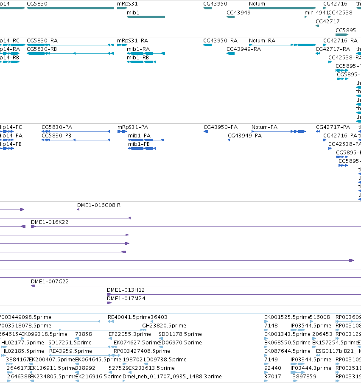The width and height of the screenshot is (361, 383).
Task: Select the Hip14-PB protein label
Action: tap(11, 144)
